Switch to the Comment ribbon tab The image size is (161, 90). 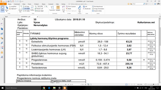coord(17,4)
